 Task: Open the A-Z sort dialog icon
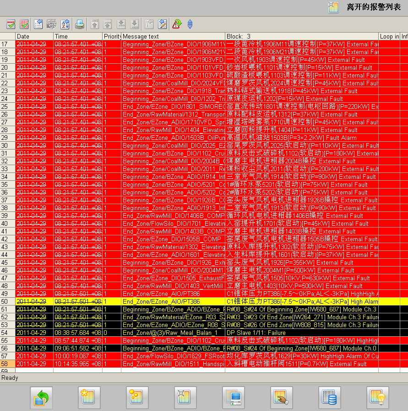point(65,24)
